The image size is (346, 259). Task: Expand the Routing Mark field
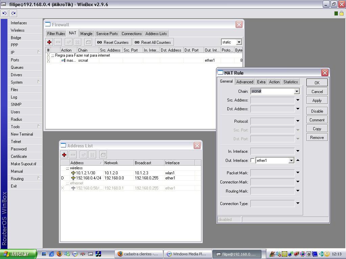pos(298,191)
